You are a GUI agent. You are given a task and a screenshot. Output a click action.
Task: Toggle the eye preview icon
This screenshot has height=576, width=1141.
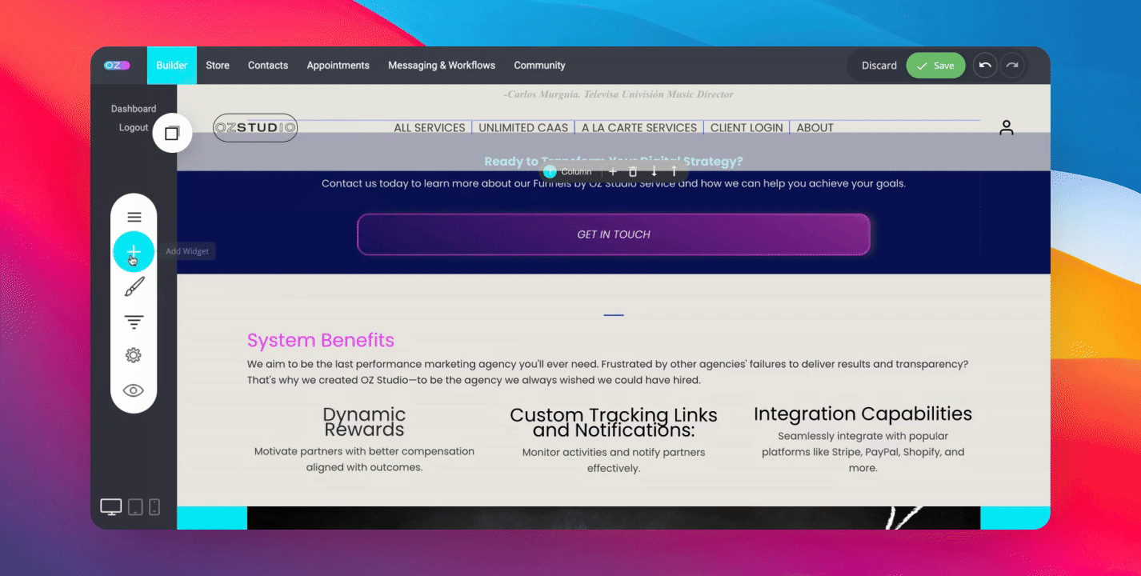click(134, 390)
